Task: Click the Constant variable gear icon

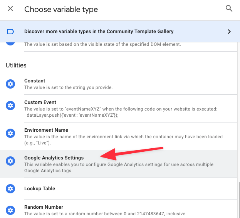Action: (x=10, y=84)
